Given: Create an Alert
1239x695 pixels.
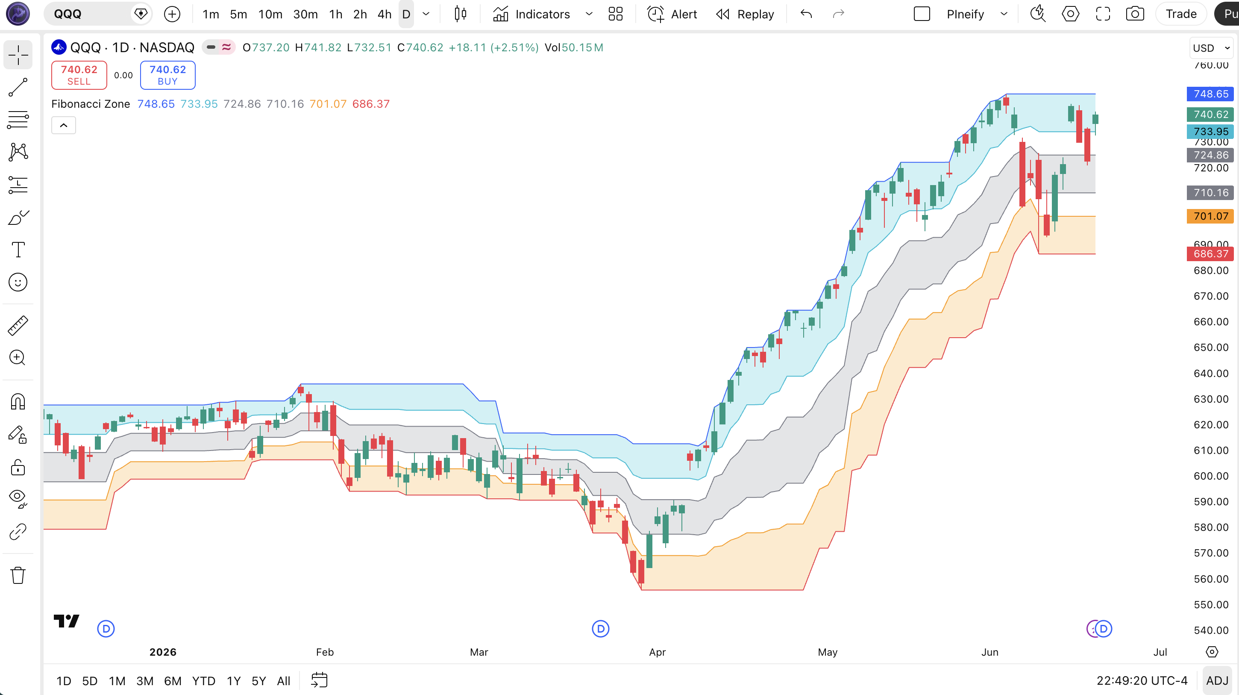Looking at the screenshot, I should (672, 14).
